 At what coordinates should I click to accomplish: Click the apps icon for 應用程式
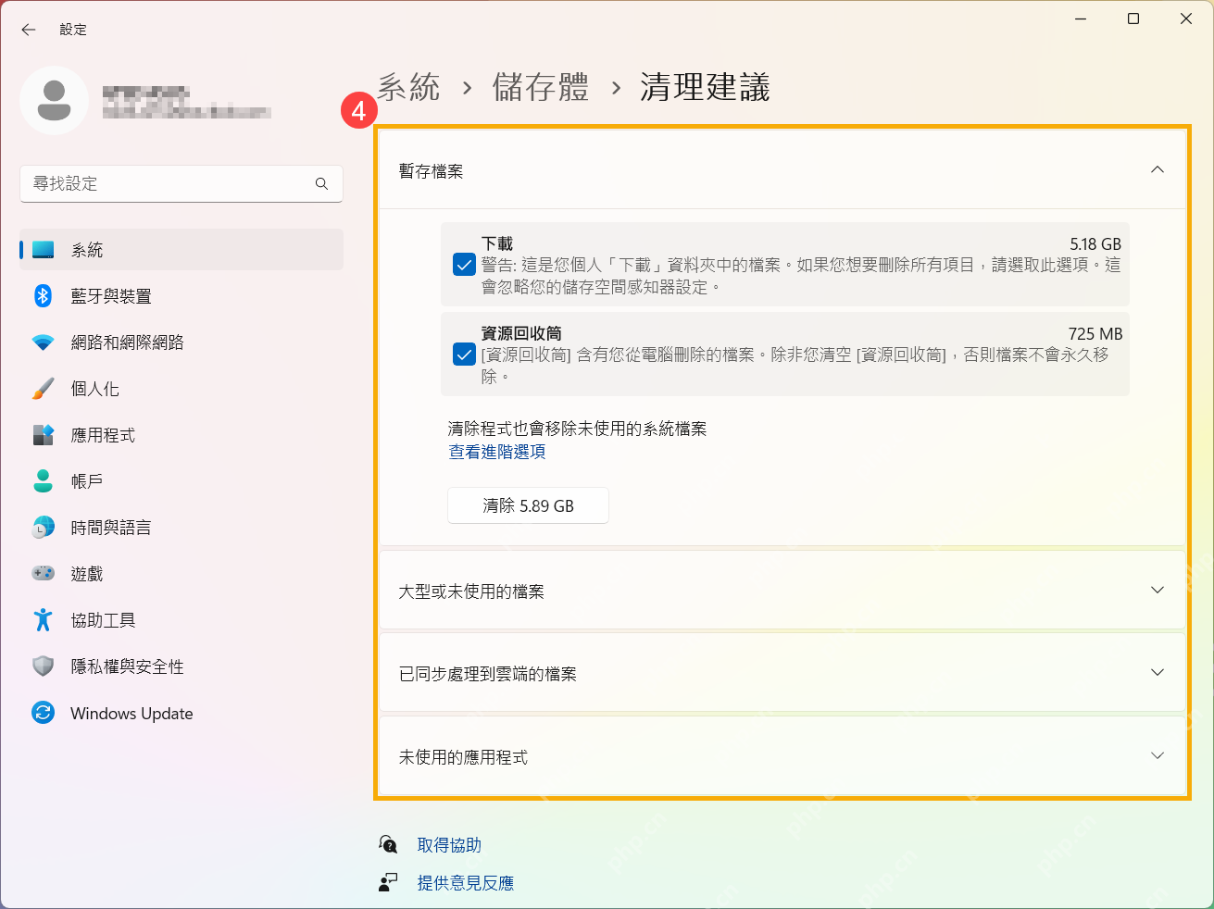click(43, 435)
